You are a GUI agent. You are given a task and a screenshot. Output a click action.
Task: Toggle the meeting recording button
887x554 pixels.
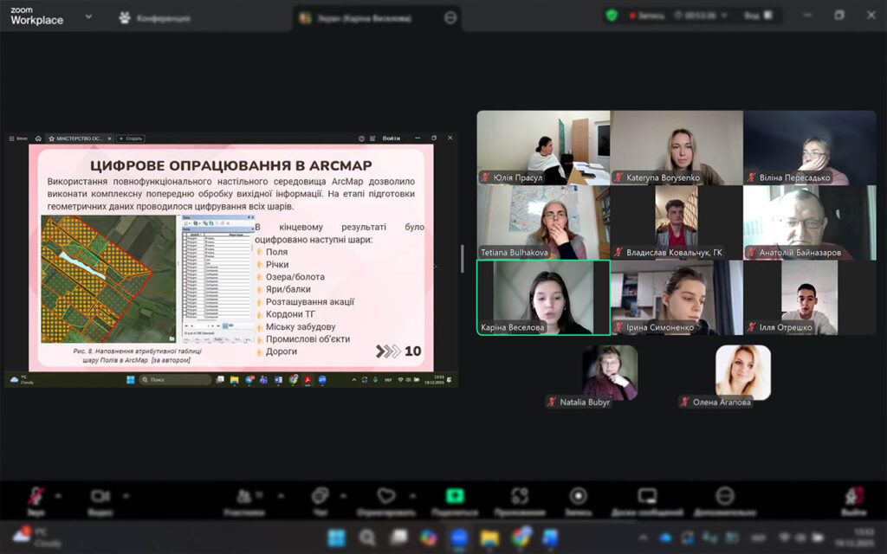[x=578, y=497]
